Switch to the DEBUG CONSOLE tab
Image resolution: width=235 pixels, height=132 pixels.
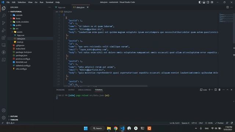(x=84, y=90)
